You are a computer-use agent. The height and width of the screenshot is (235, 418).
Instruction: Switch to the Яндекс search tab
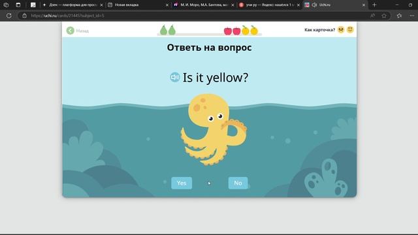pos(268,5)
